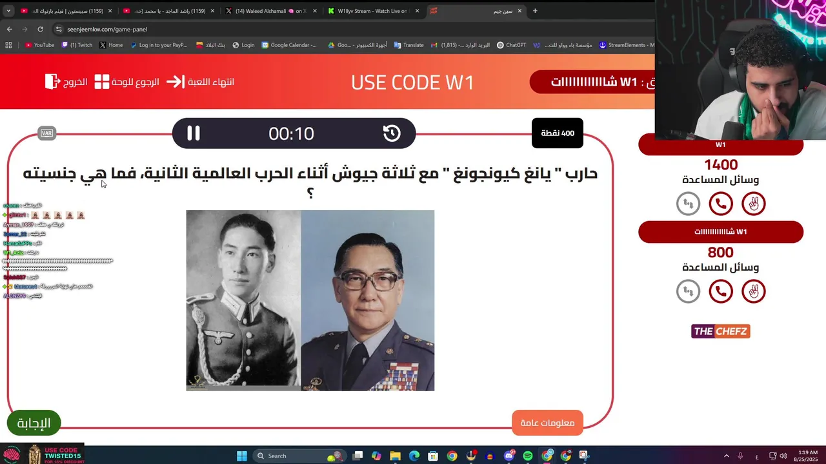The height and width of the screenshot is (464, 826).
Task: Switch to the سيستون فيلم YouTube tab
Action: click(x=66, y=11)
